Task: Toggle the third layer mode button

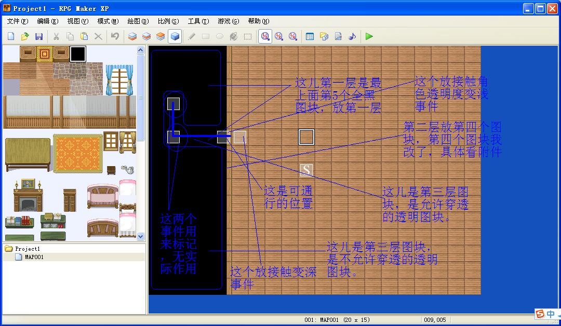Action: pyautogui.click(x=161, y=36)
